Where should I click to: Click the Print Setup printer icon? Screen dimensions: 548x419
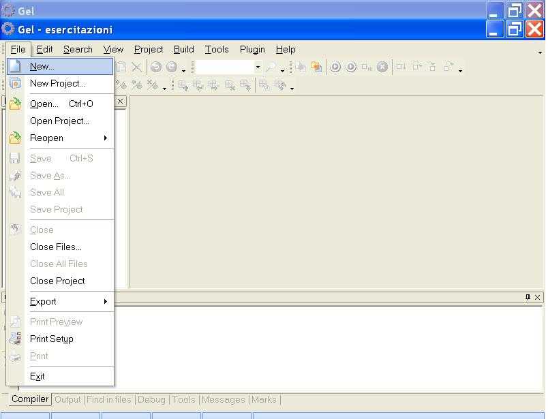(15, 339)
